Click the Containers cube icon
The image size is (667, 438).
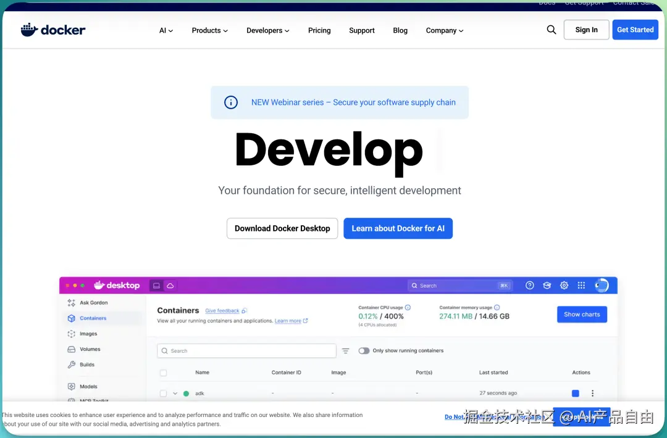pyautogui.click(x=71, y=318)
